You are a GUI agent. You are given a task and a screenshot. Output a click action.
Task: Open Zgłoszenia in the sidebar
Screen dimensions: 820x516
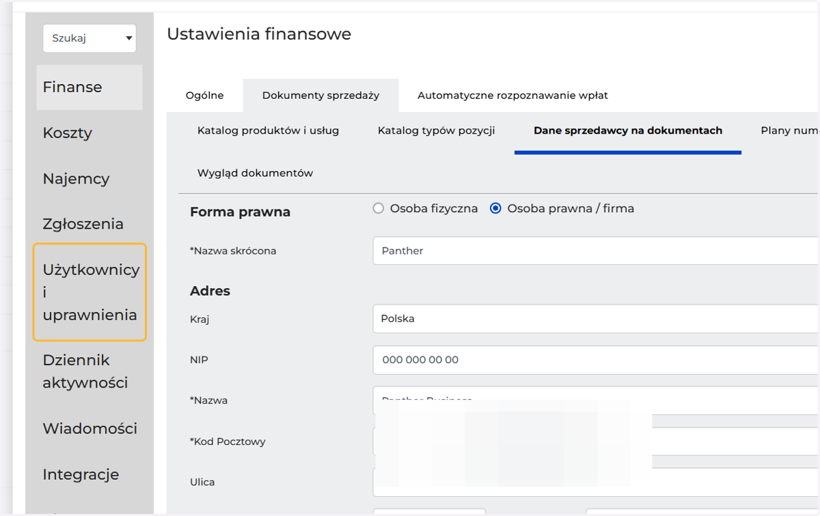pos(83,224)
